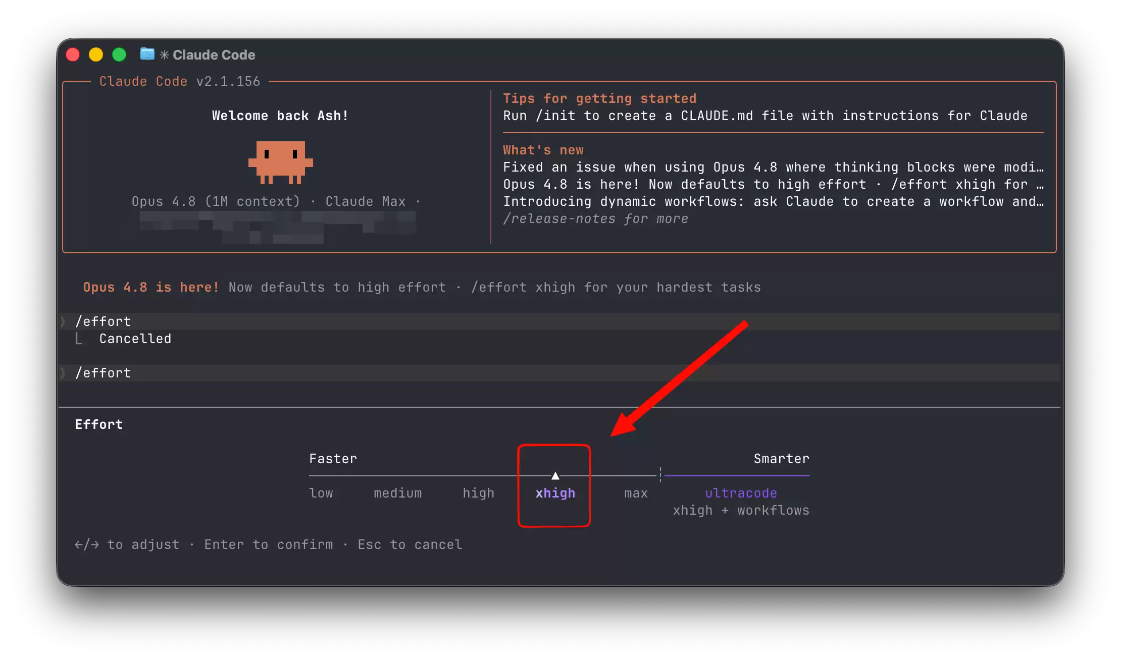Click the 'Cancelled' result text
Screen dimensions: 1121x661
pos(135,339)
